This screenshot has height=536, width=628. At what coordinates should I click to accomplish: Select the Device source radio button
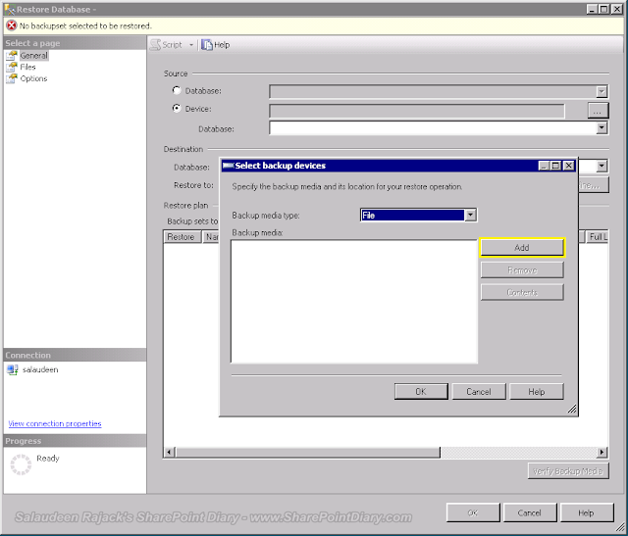click(177, 108)
